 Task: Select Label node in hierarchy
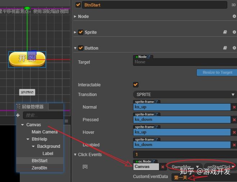pyautogui.click(x=48, y=154)
